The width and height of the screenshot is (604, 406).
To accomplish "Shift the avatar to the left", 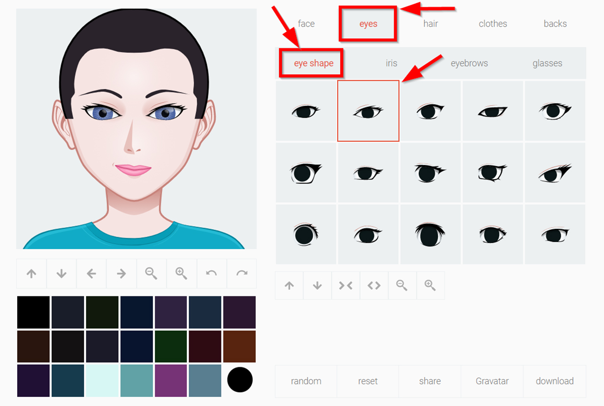I will pos(91,273).
